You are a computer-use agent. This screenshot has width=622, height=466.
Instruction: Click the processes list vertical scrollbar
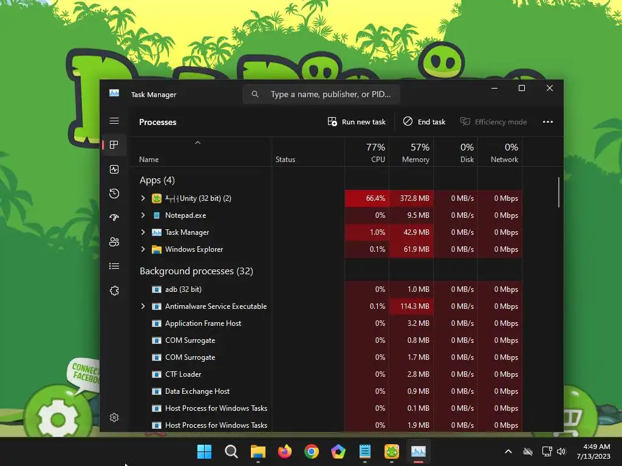559,192
